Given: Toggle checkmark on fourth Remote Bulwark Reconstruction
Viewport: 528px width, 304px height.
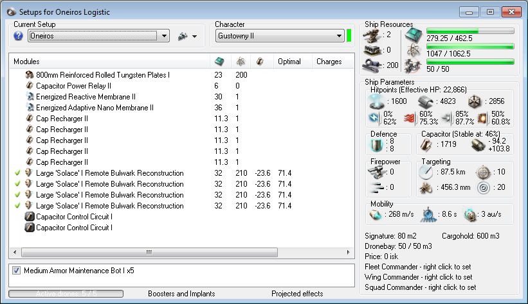Looking at the screenshot, I should pyautogui.click(x=17, y=206).
